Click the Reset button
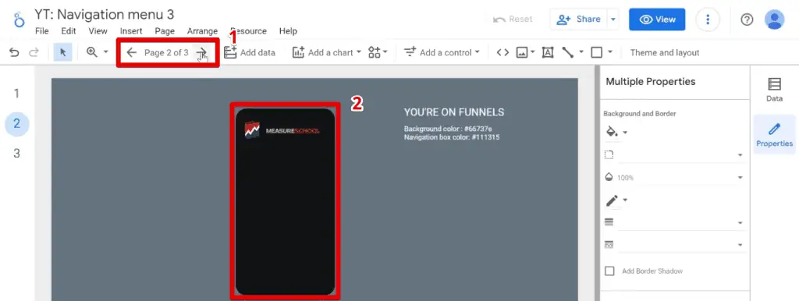The image size is (799, 301). [x=513, y=19]
